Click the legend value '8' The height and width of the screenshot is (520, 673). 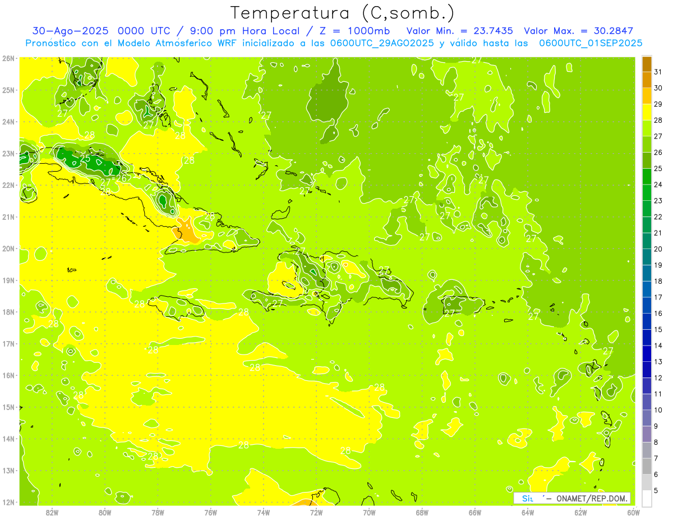(x=656, y=442)
